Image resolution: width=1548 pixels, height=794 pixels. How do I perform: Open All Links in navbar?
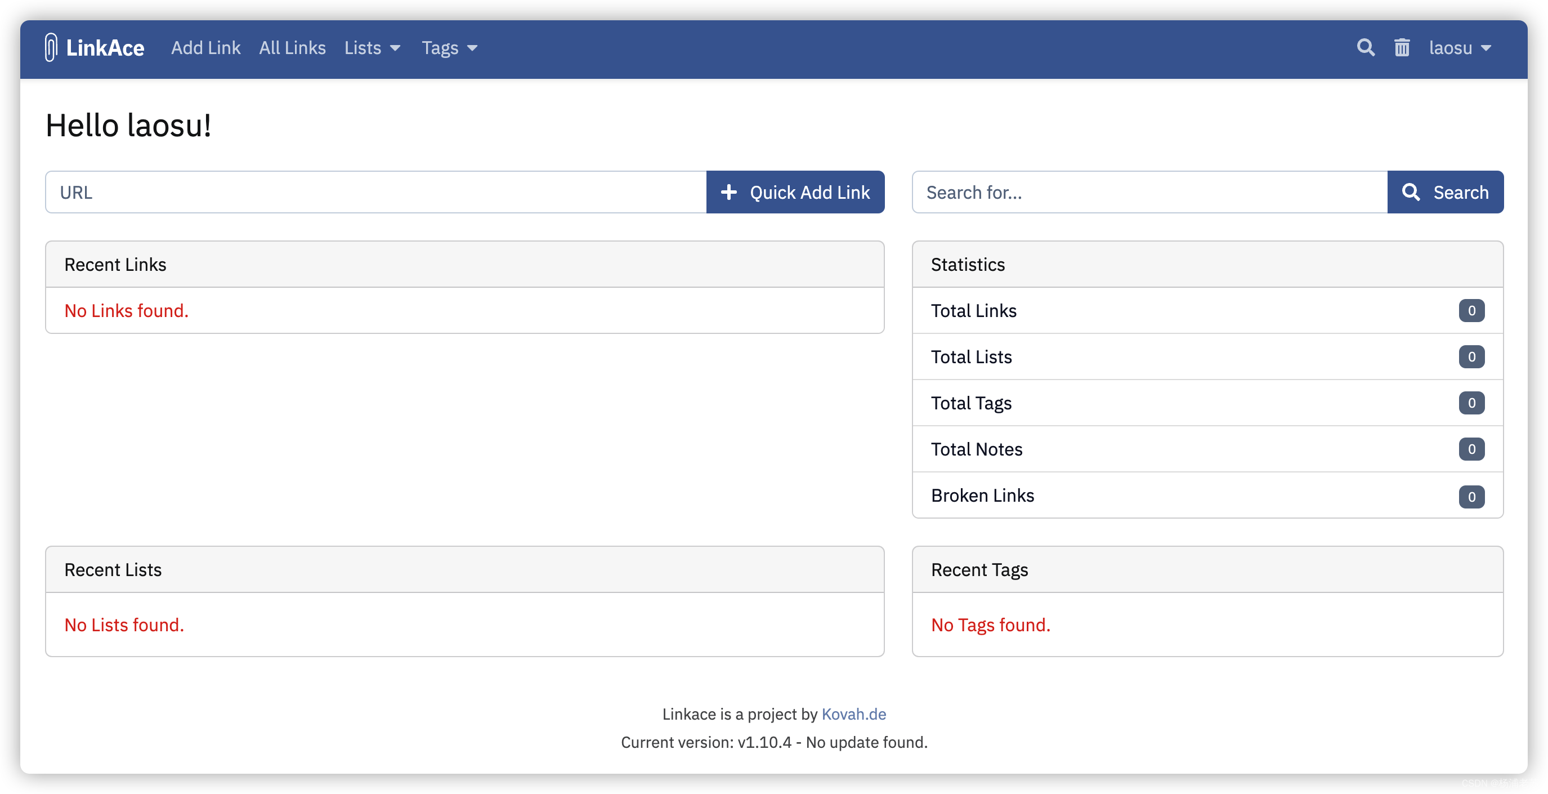click(x=292, y=48)
